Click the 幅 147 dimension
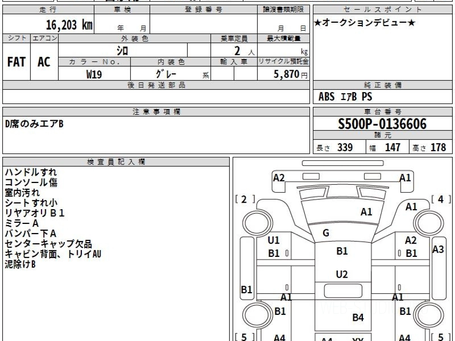This screenshot has height=341, width=455. click(x=385, y=147)
